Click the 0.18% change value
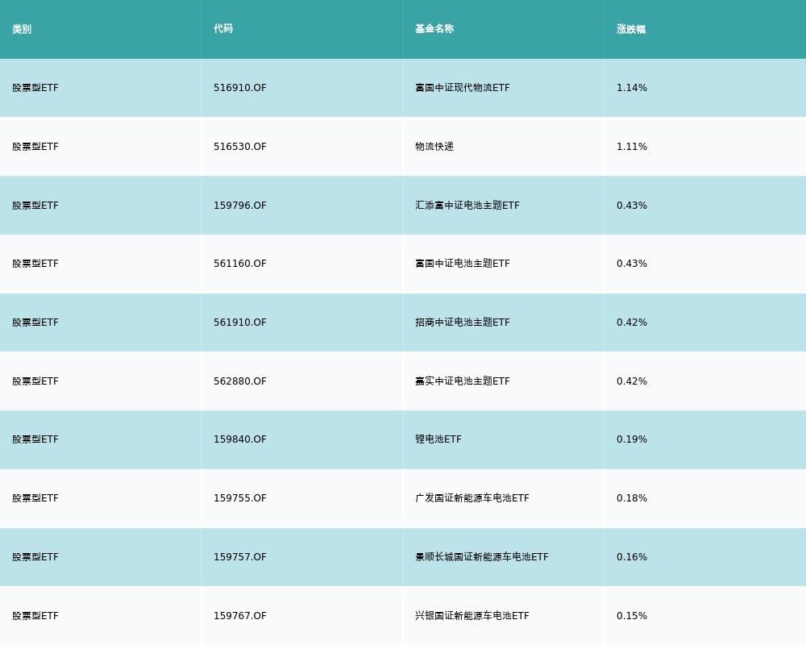Image resolution: width=806 pixels, height=645 pixels. point(632,498)
